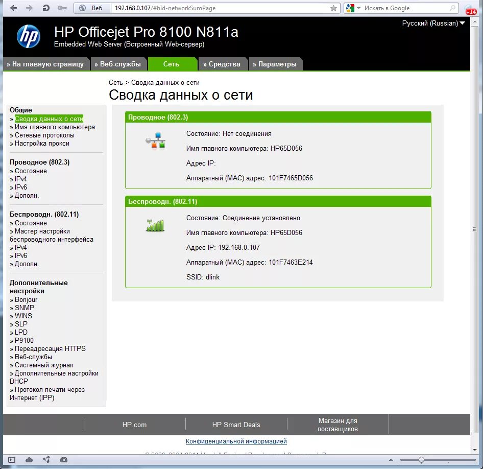This screenshot has height=469, width=483.
Task: Select wired MAC address 101F7465D056
Action: (291, 178)
